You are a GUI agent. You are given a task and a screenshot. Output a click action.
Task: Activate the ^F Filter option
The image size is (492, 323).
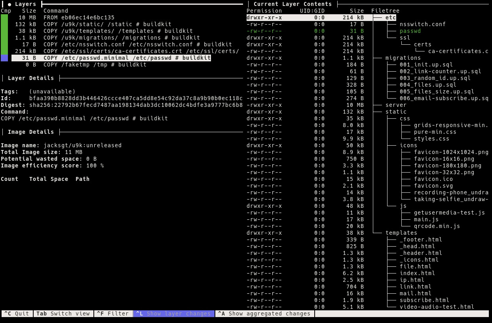coord(113,313)
